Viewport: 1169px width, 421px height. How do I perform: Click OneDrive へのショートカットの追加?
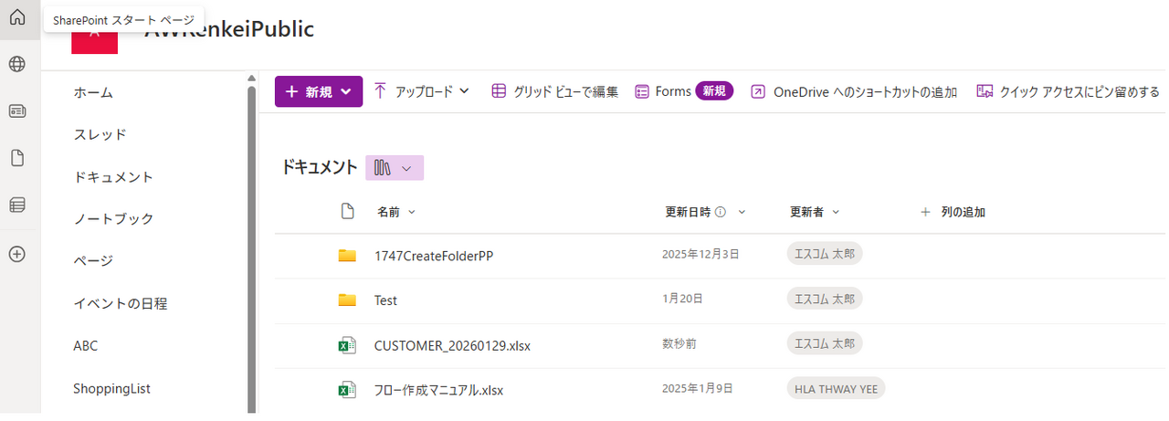pyautogui.click(x=854, y=91)
